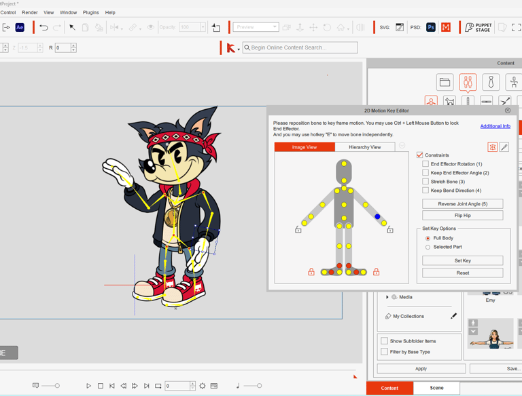Enable Keep End Effector Angle (2)
This screenshot has height=396, width=522.
pyautogui.click(x=425, y=173)
